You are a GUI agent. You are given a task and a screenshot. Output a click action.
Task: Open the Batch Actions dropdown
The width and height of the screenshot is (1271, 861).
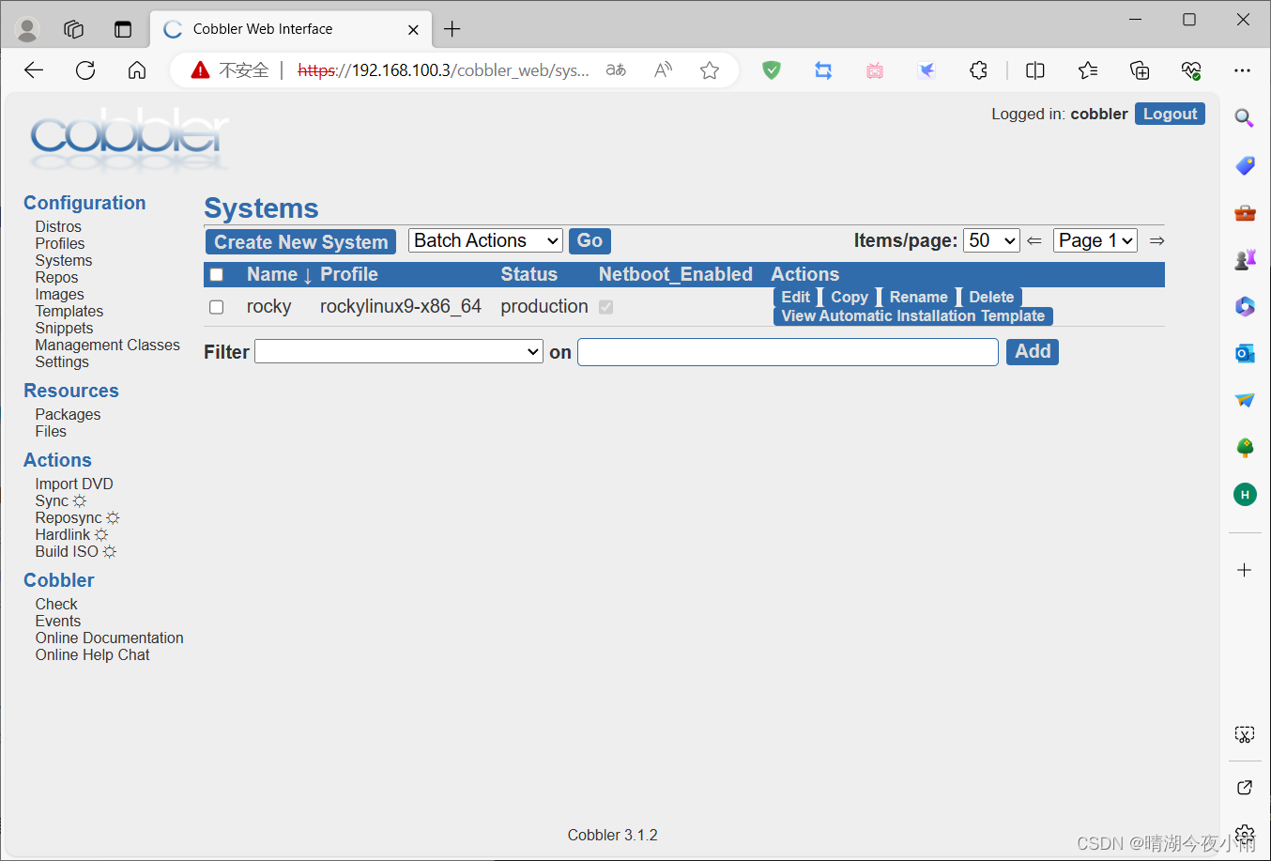coord(485,241)
